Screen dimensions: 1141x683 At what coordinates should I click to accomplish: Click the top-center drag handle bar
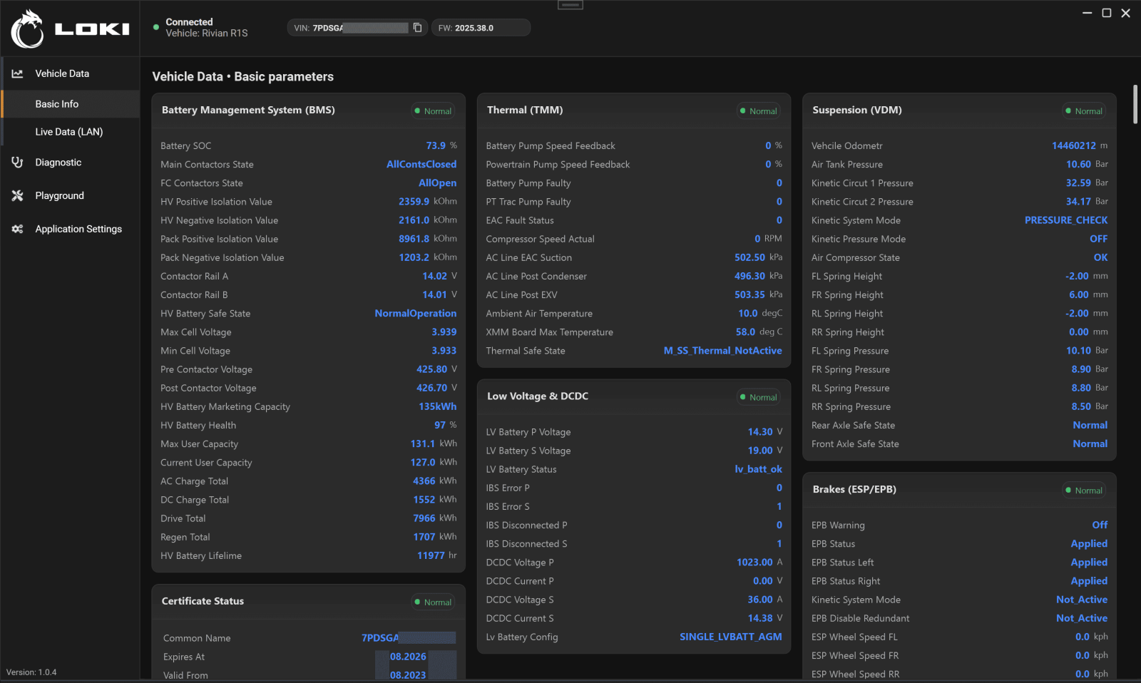[570, 5]
